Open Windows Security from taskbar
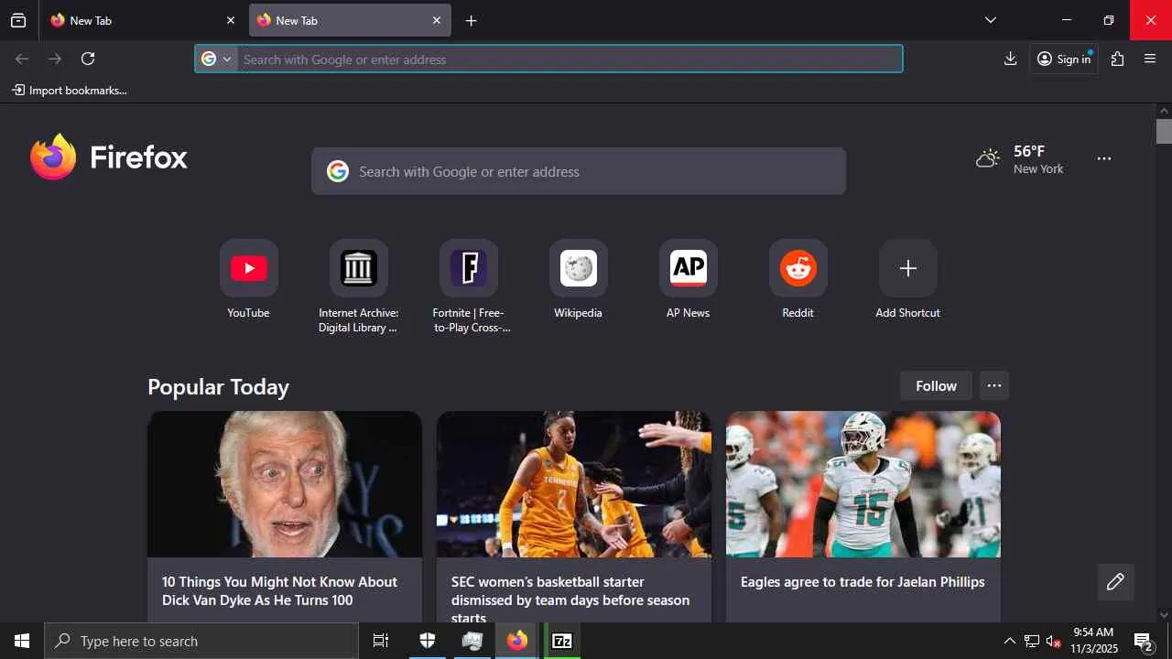The width and height of the screenshot is (1172, 659). click(428, 641)
